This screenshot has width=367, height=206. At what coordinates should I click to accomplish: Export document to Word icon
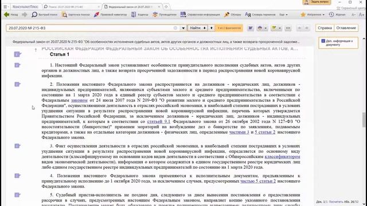[251, 28]
